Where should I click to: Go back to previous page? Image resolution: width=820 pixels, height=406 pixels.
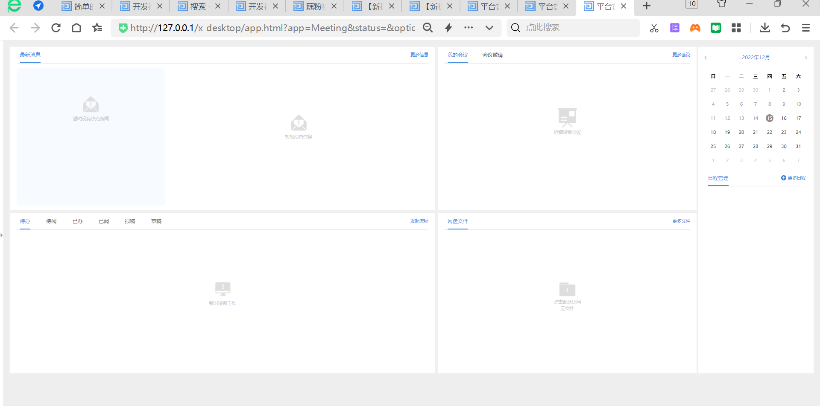[14, 28]
